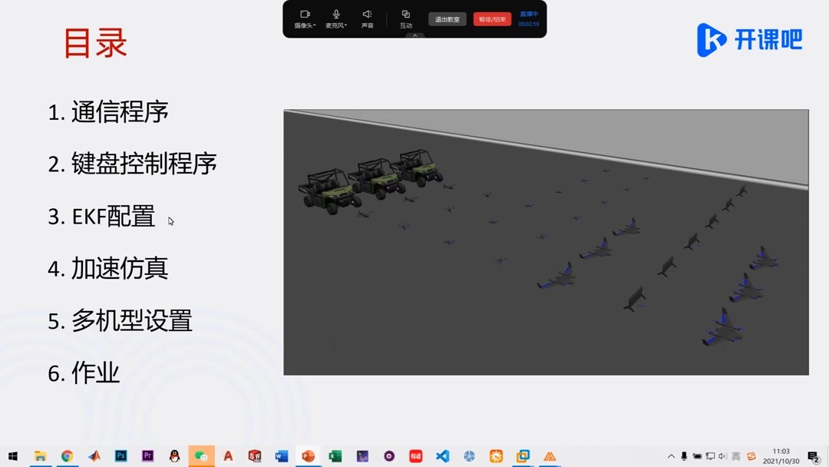Open Premiere Pro from the taskbar
This screenshot has width=829, height=467.
click(147, 457)
